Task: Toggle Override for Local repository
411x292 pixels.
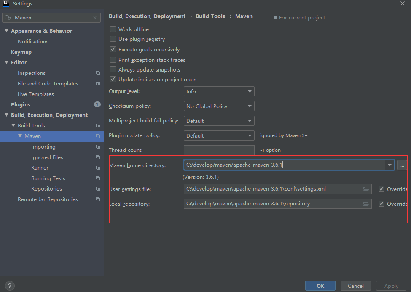Action: click(x=381, y=204)
